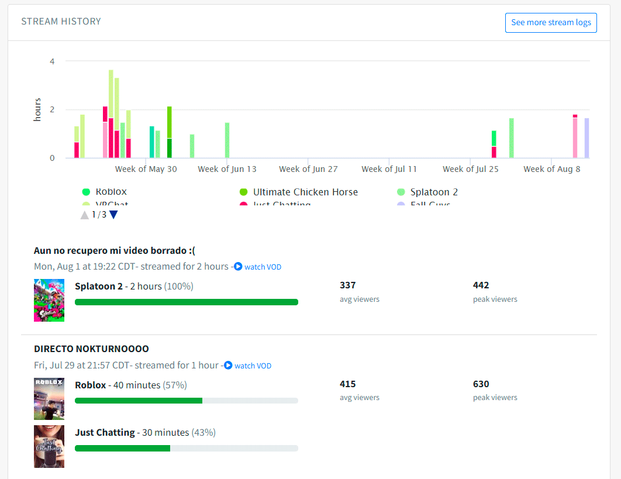Open the Roblox game thumbnail

49,399
